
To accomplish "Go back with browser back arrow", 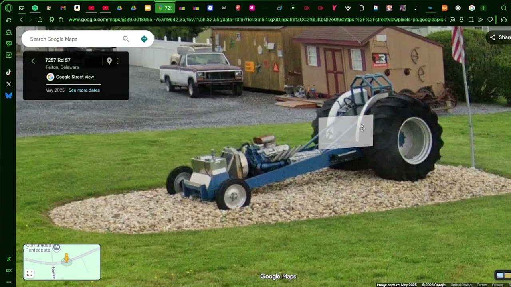I will pos(21,20).
